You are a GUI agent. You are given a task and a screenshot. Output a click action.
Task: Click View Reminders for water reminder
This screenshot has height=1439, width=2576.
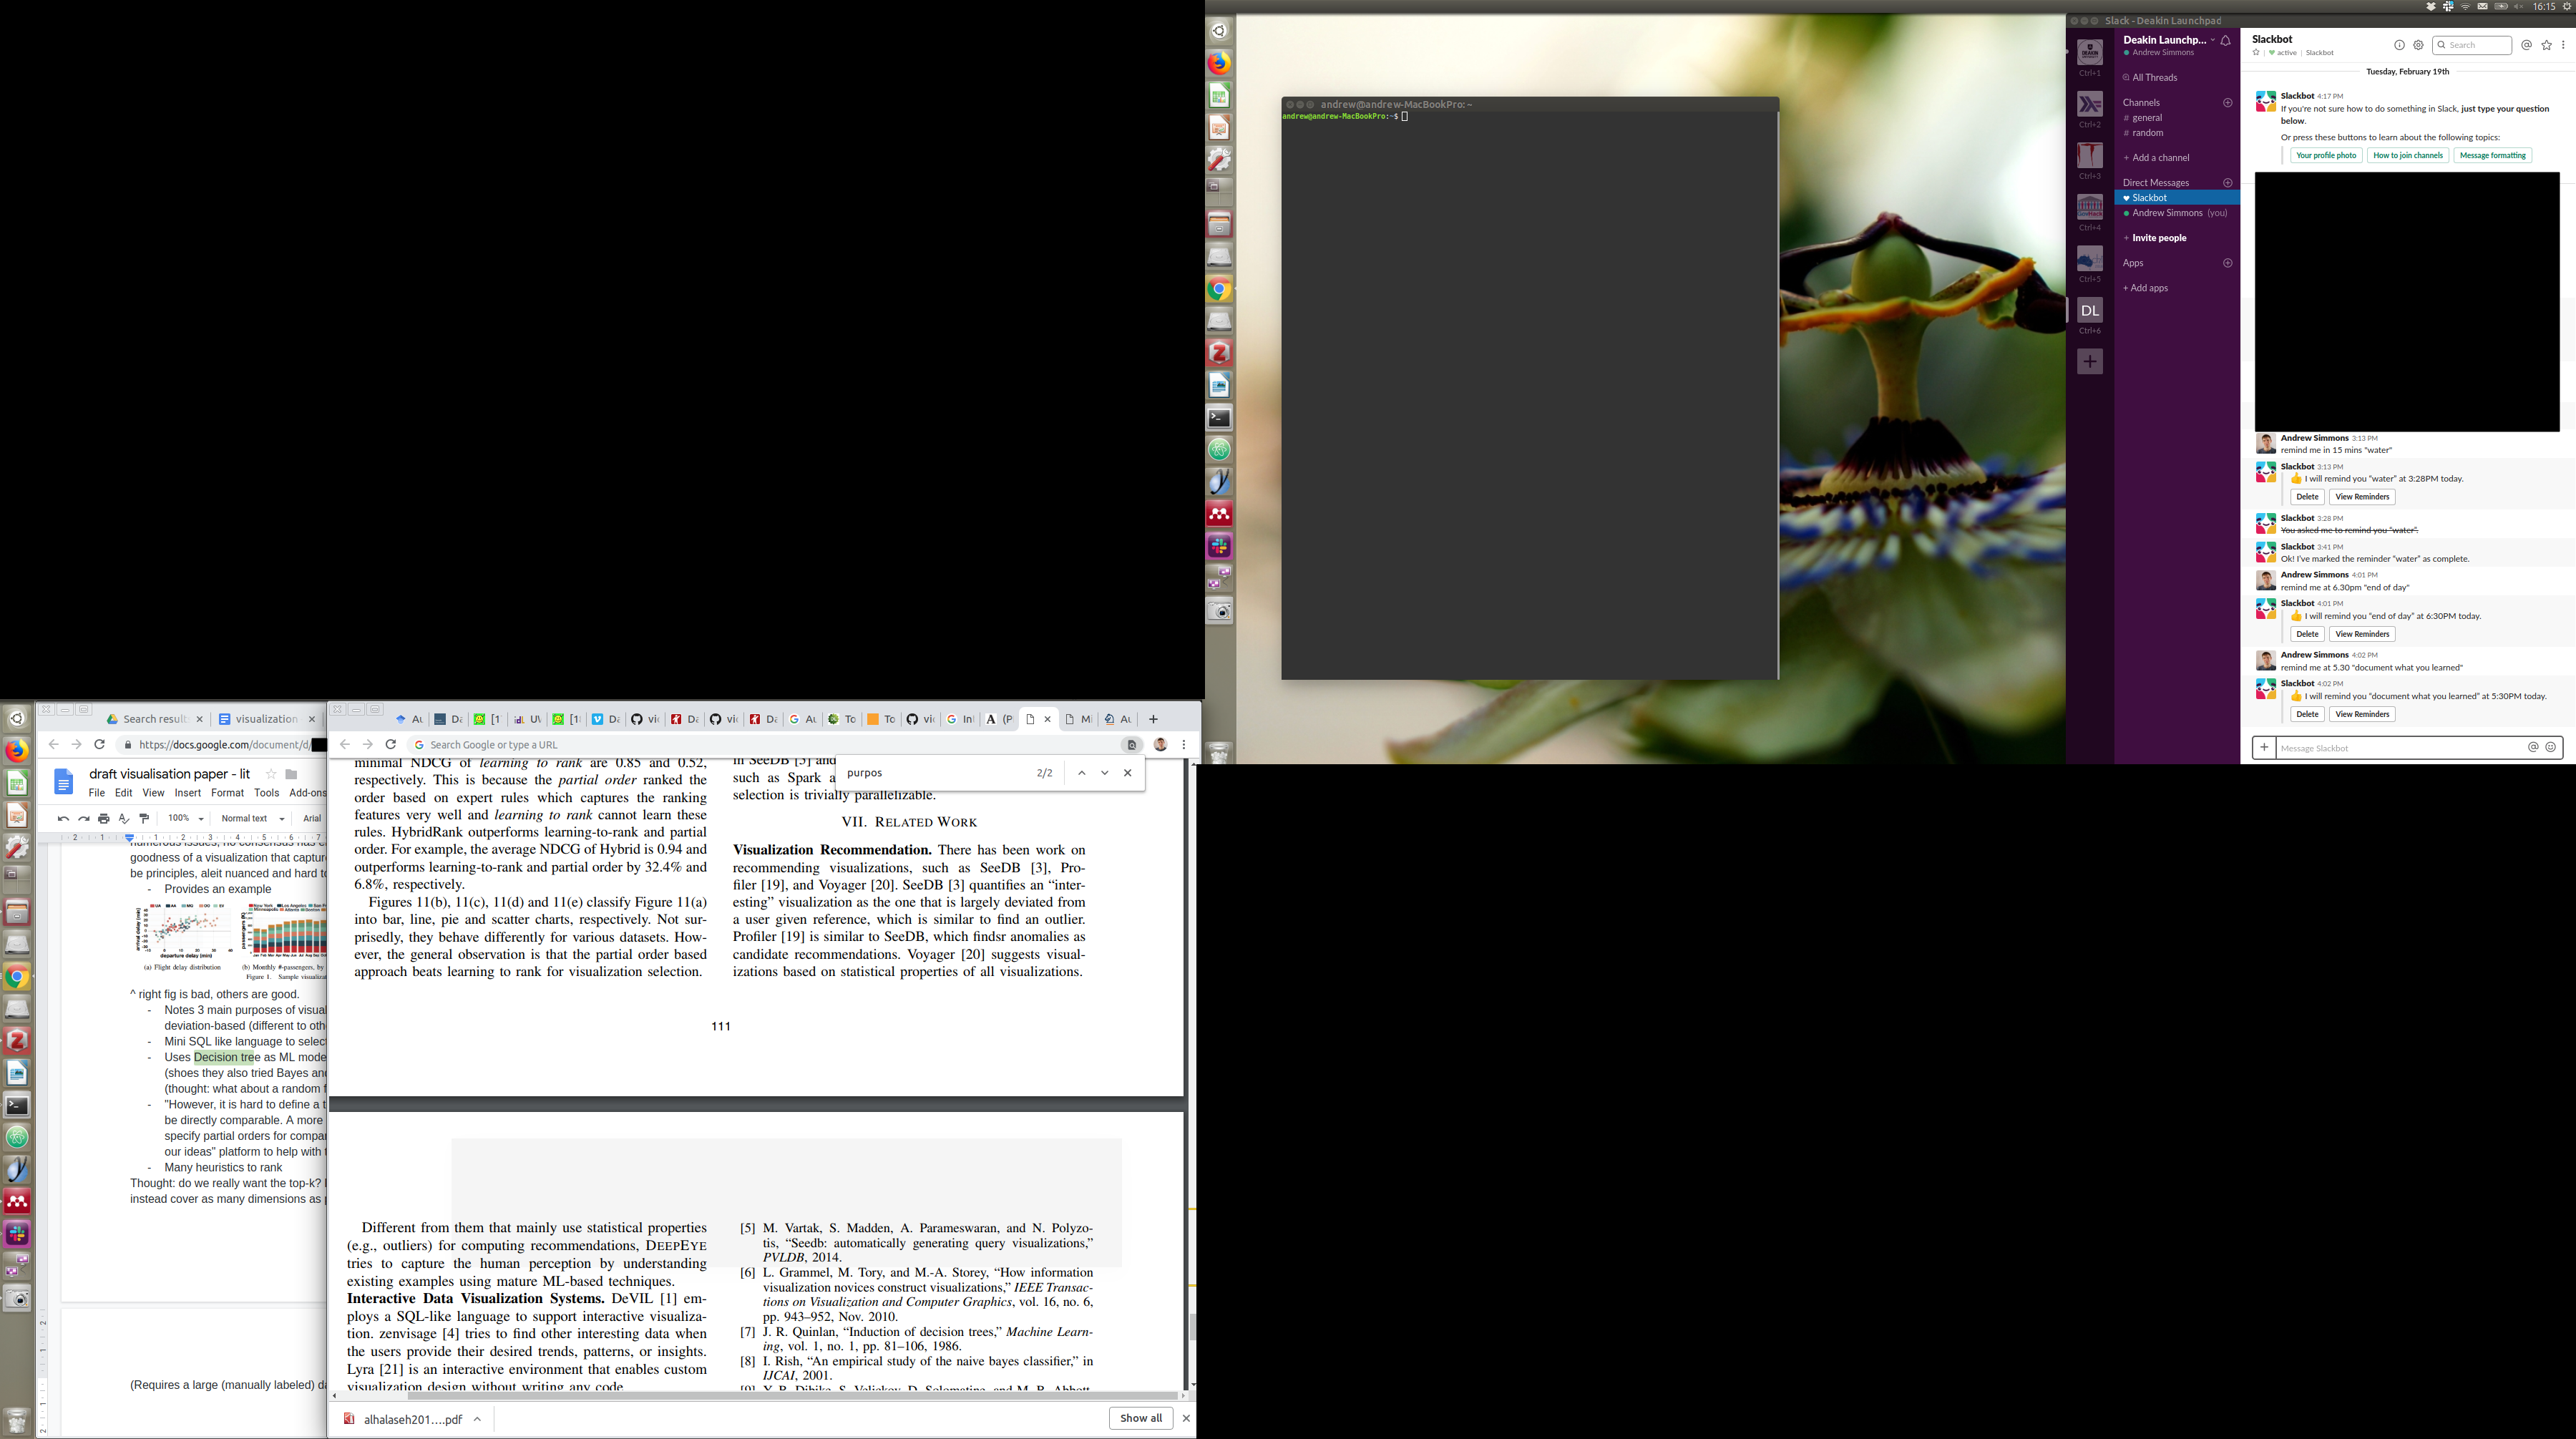pyautogui.click(x=2362, y=497)
